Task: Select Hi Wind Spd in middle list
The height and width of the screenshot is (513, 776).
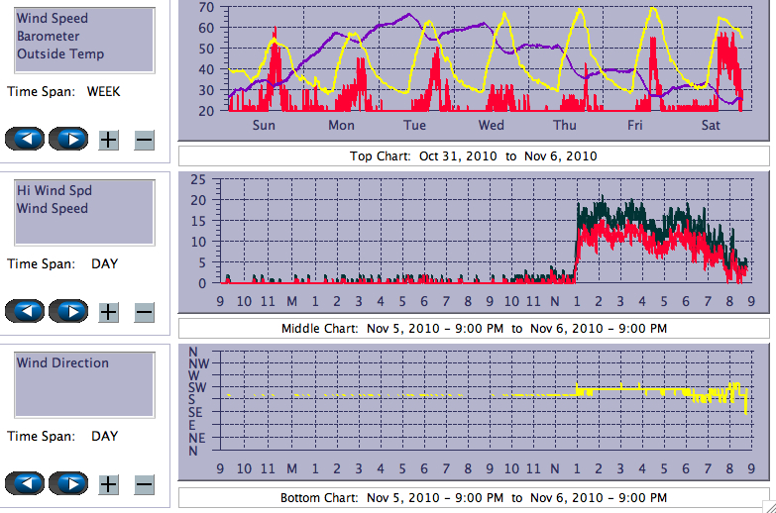Action: click(51, 191)
